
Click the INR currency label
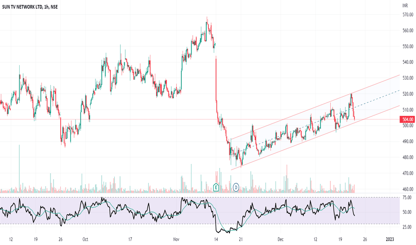click(405, 5)
